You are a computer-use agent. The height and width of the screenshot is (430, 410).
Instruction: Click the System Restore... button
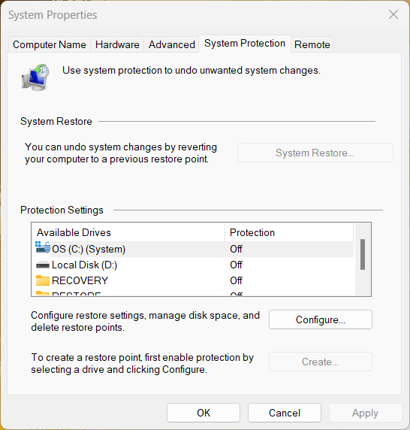click(315, 153)
